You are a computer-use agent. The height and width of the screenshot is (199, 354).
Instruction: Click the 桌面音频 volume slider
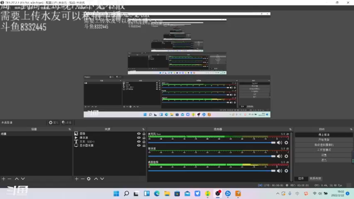click(212, 171)
